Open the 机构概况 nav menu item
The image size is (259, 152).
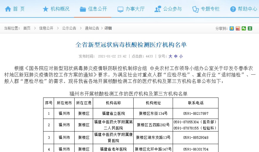[x=60, y=9]
